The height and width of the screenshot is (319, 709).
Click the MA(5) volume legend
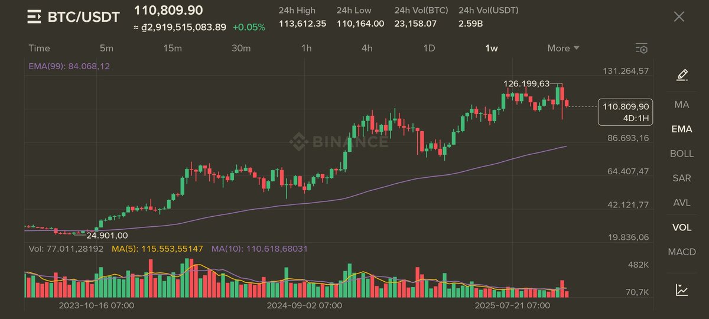click(x=157, y=249)
